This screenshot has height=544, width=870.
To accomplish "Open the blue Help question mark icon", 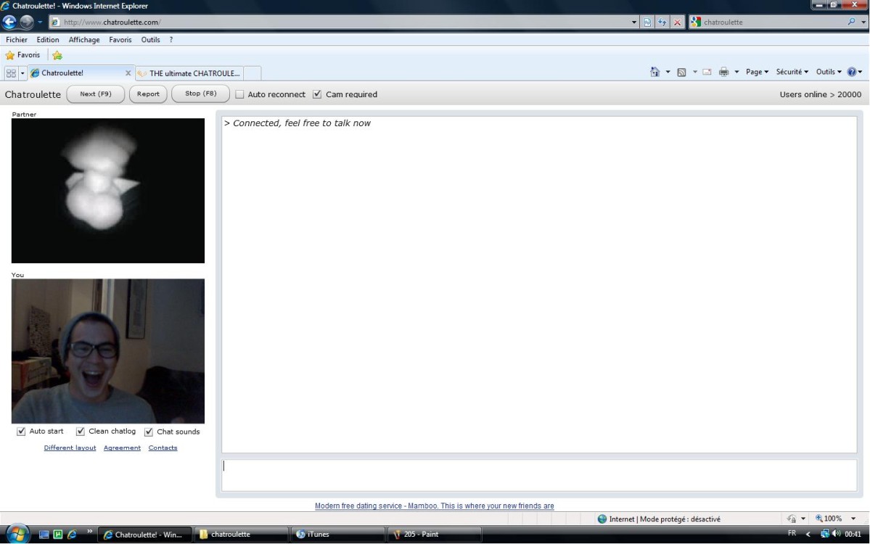I will point(852,72).
